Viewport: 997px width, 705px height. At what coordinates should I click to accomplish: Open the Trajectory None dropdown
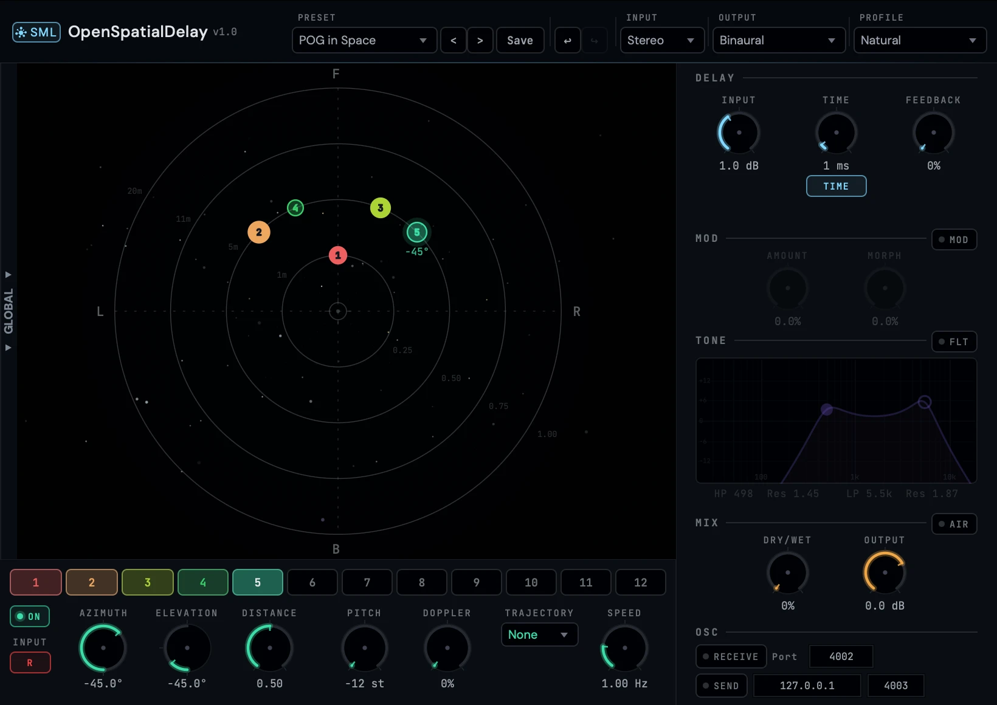pyautogui.click(x=539, y=634)
